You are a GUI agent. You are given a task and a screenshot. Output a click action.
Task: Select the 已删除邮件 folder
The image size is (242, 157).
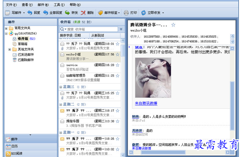23,60
